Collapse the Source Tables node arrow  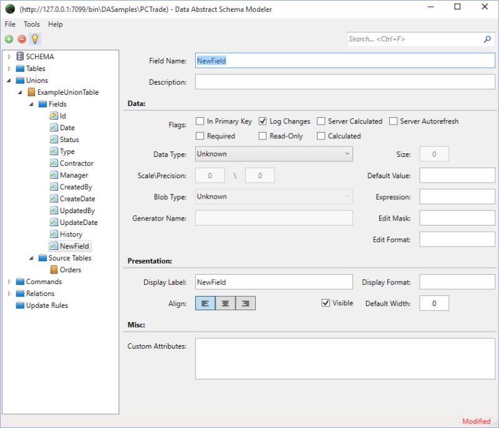coord(31,258)
